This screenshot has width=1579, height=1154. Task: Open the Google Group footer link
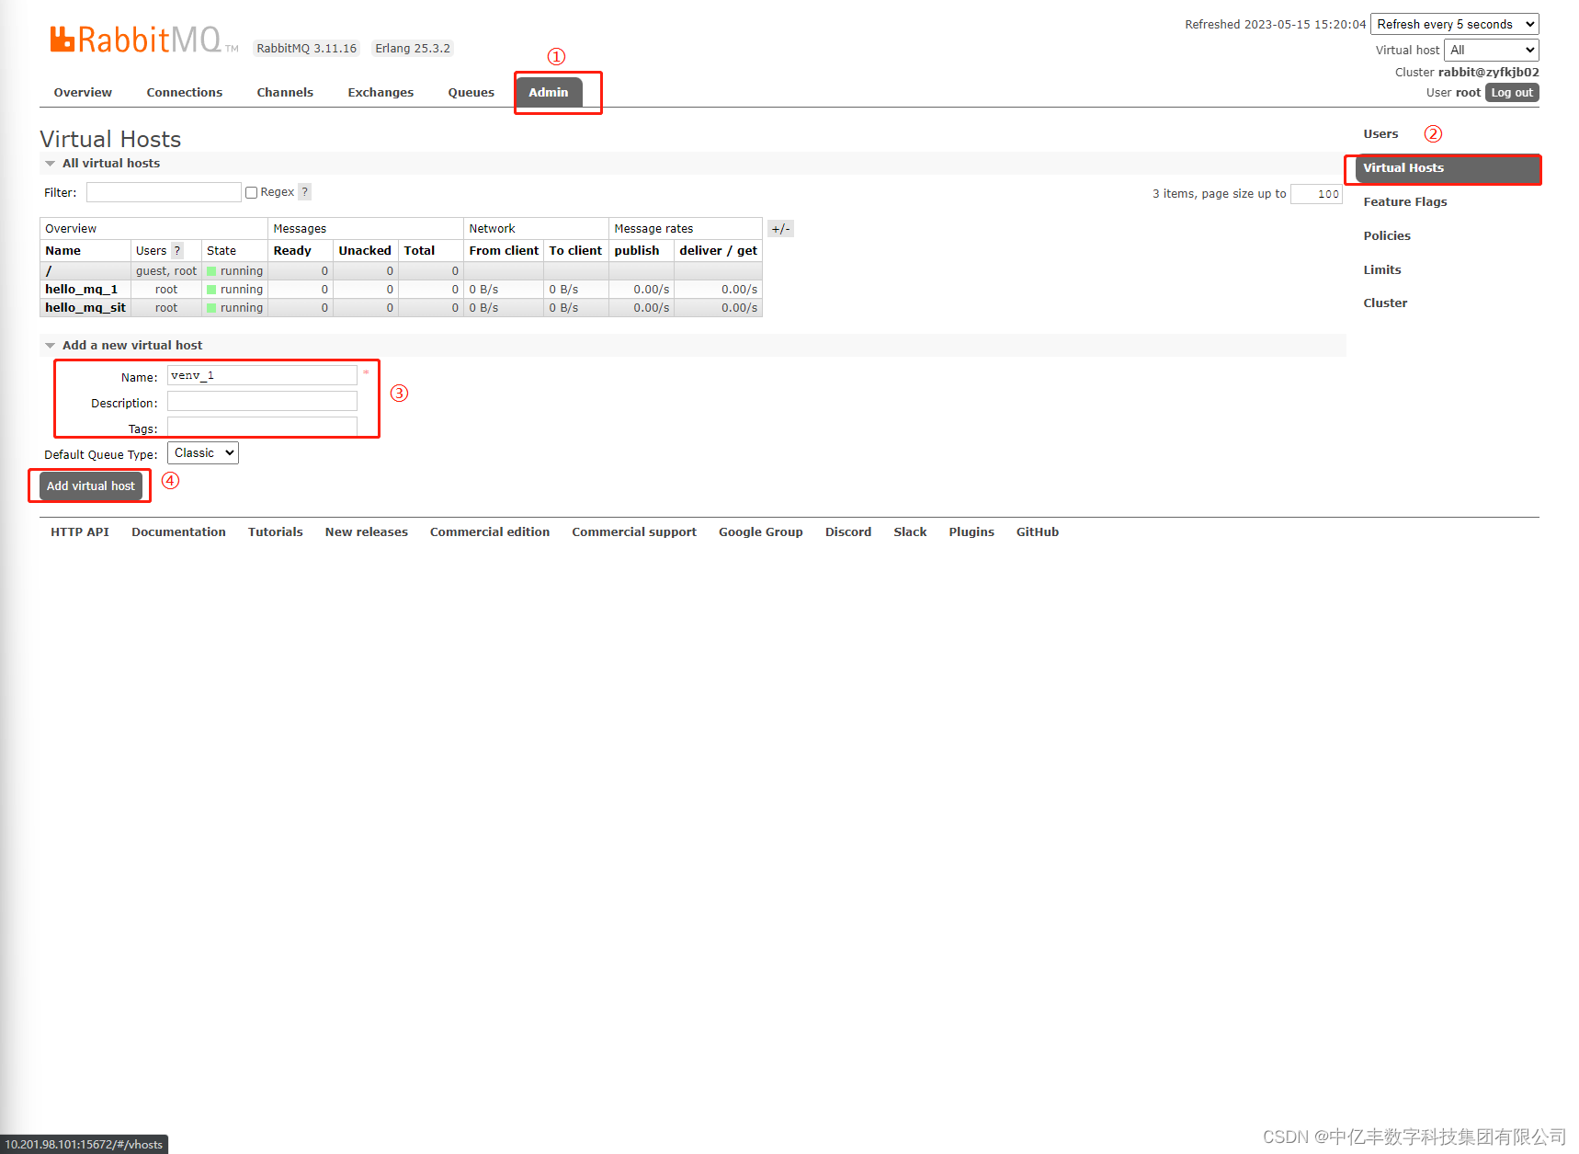pyautogui.click(x=761, y=532)
